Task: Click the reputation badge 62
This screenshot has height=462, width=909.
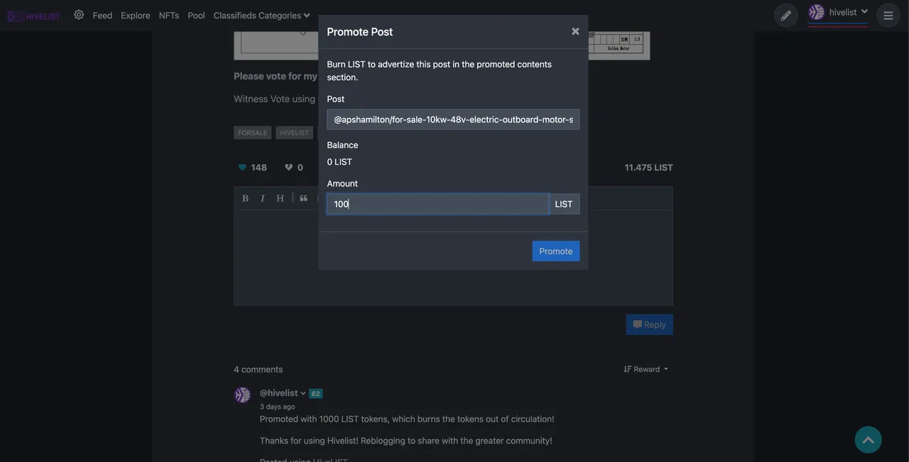Action: pos(315,394)
